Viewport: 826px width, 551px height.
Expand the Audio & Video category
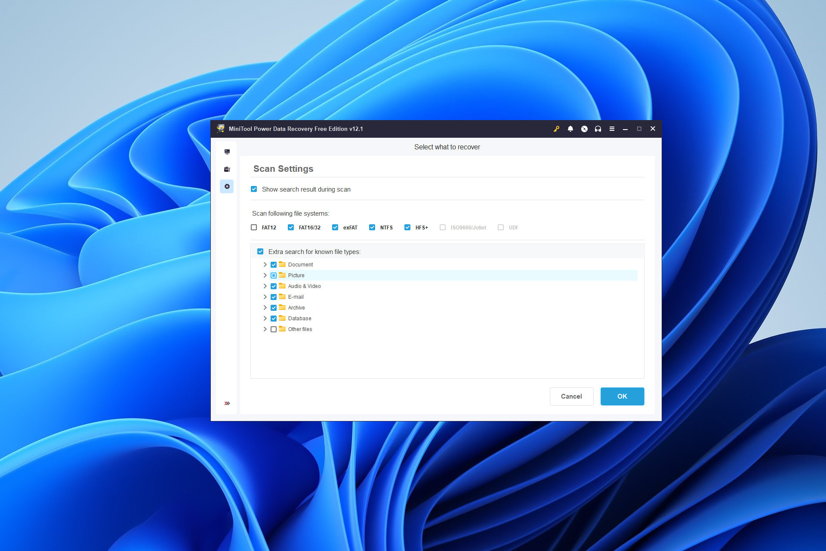coord(264,286)
